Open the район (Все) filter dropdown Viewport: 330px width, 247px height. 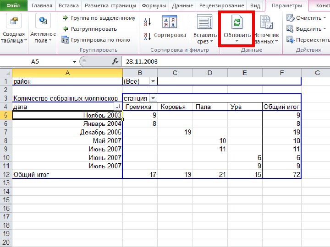pyautogui.click(x=153, y=81)
